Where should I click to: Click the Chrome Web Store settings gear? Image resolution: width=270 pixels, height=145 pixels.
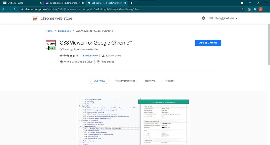coord(203,18)
